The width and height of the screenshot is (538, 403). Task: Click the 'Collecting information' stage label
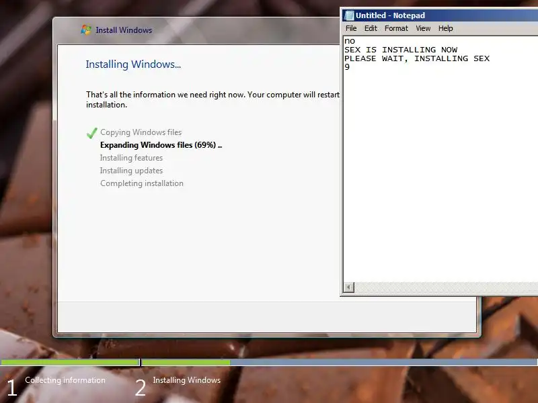65,380
